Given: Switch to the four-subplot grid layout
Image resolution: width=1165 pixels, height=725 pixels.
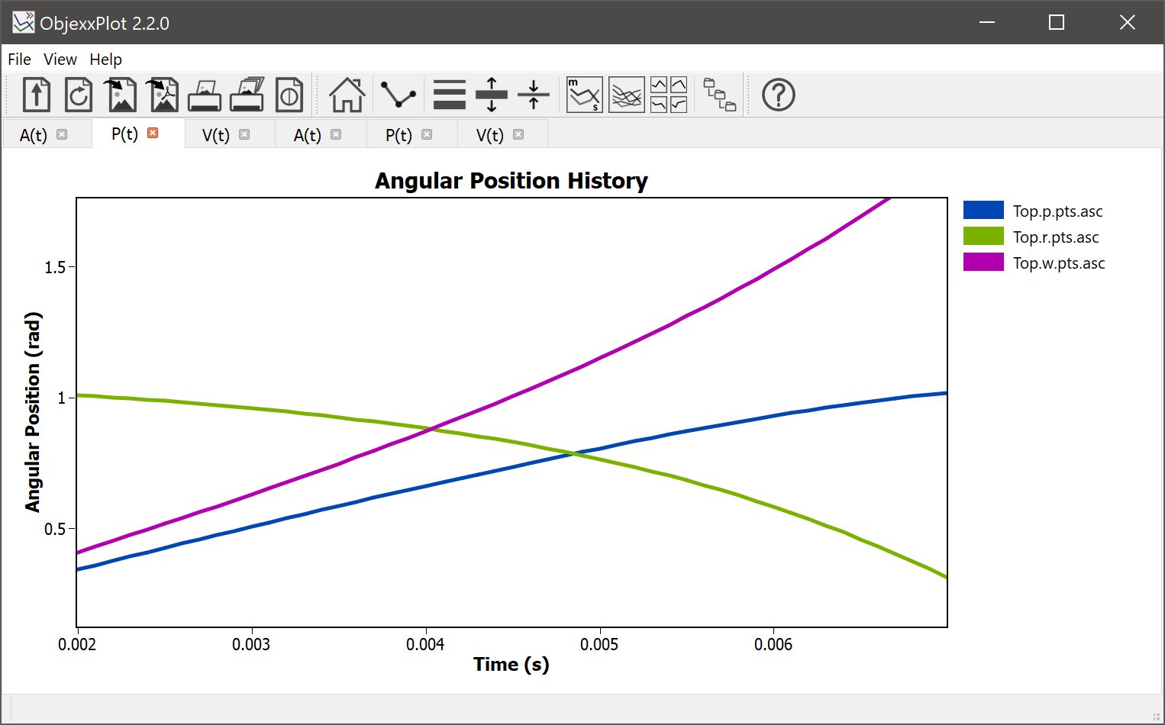Looking at the screenshot, I should (x=669, y=94).
